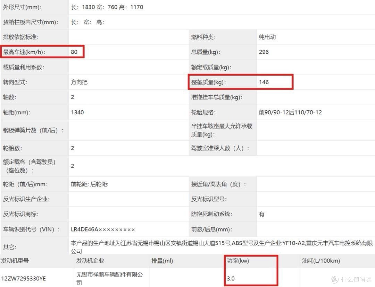Viewport: 375px width, 287px height.
Task: Select ABS value 有
Action: pyautogui.click(x=262, y=214)
